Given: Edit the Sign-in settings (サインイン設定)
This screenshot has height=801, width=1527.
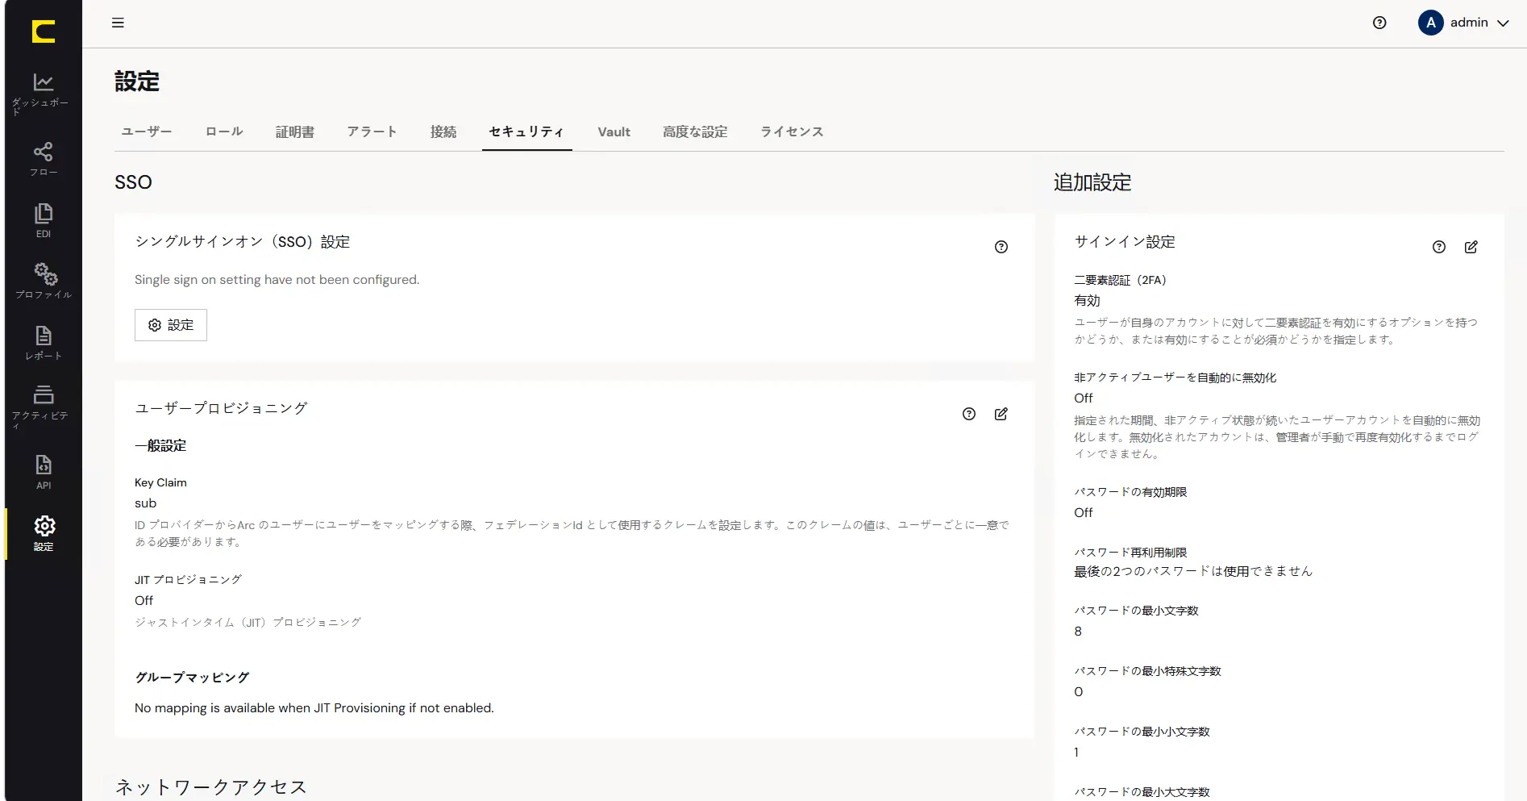Looking at the screenshot, I should click(1471, 247).
